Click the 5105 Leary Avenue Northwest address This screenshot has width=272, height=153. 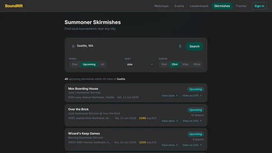tap(91, 97)
